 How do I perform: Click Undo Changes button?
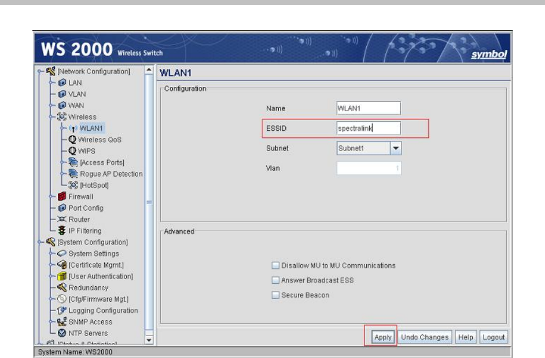pos(425,337)
